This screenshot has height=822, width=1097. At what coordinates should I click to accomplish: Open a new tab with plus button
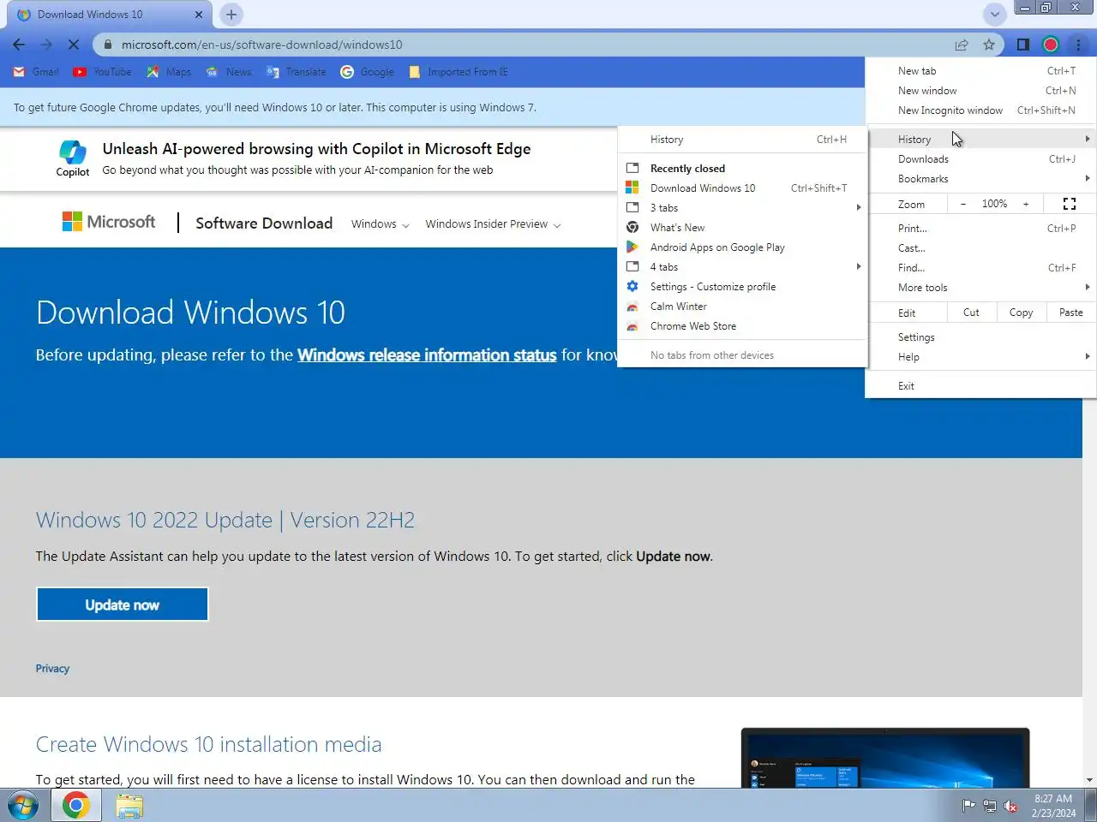point(231,15)
